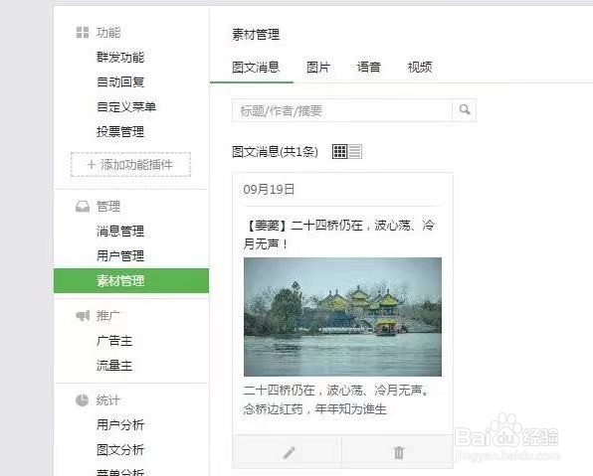
Task: Click the 管理 section header
Action: pyautogui.click(x=108, y=207)
